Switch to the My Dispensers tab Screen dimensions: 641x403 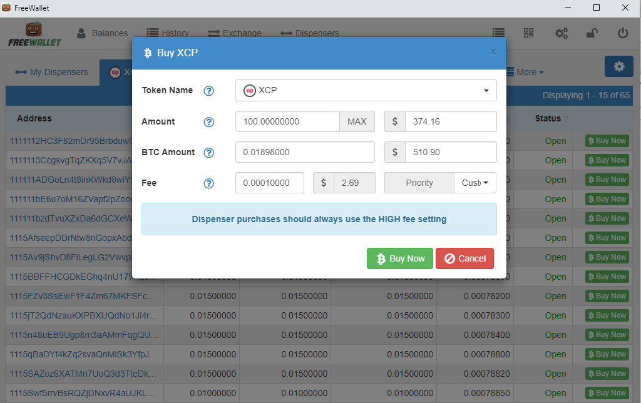click(51, 73)
